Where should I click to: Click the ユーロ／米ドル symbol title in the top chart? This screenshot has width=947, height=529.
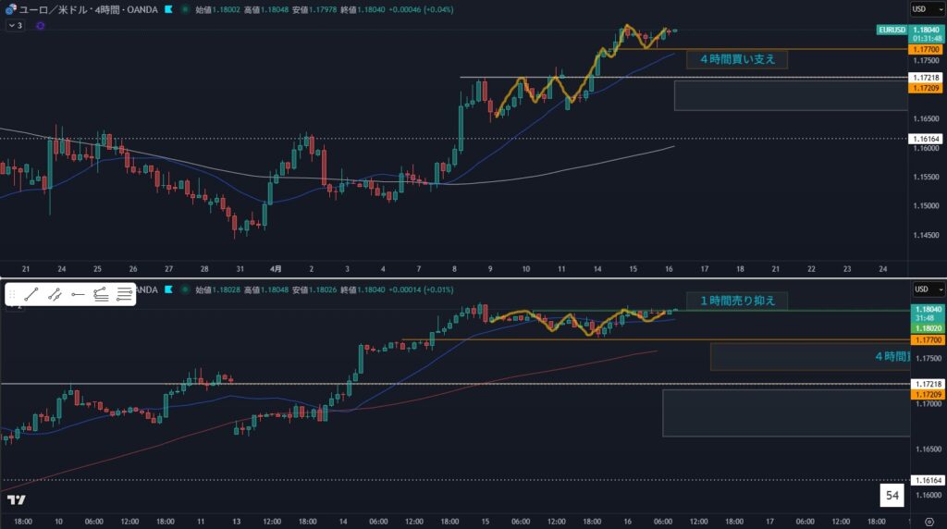coord(55,9)
